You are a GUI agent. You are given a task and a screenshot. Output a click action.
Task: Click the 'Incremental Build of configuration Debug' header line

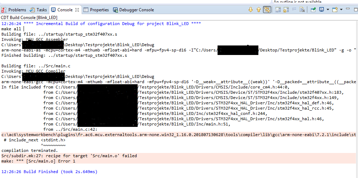[101, 24]
